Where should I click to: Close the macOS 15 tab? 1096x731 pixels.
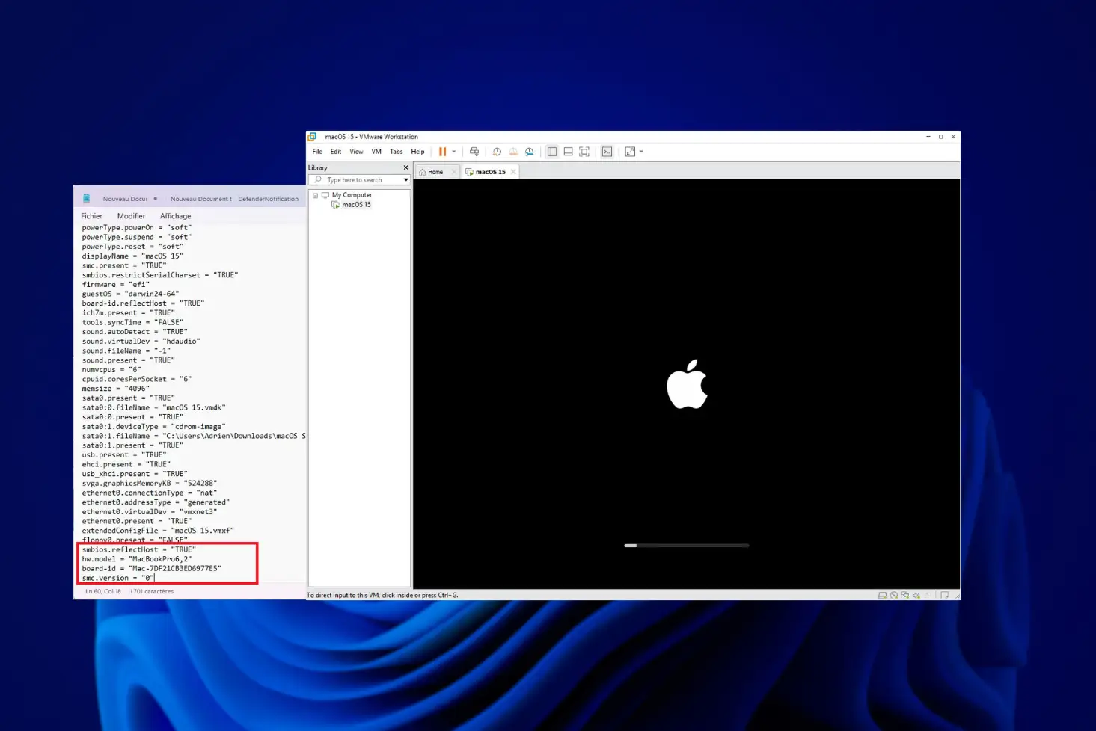pos(513,172)
